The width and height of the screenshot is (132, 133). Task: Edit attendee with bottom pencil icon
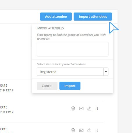coord(89,130)
